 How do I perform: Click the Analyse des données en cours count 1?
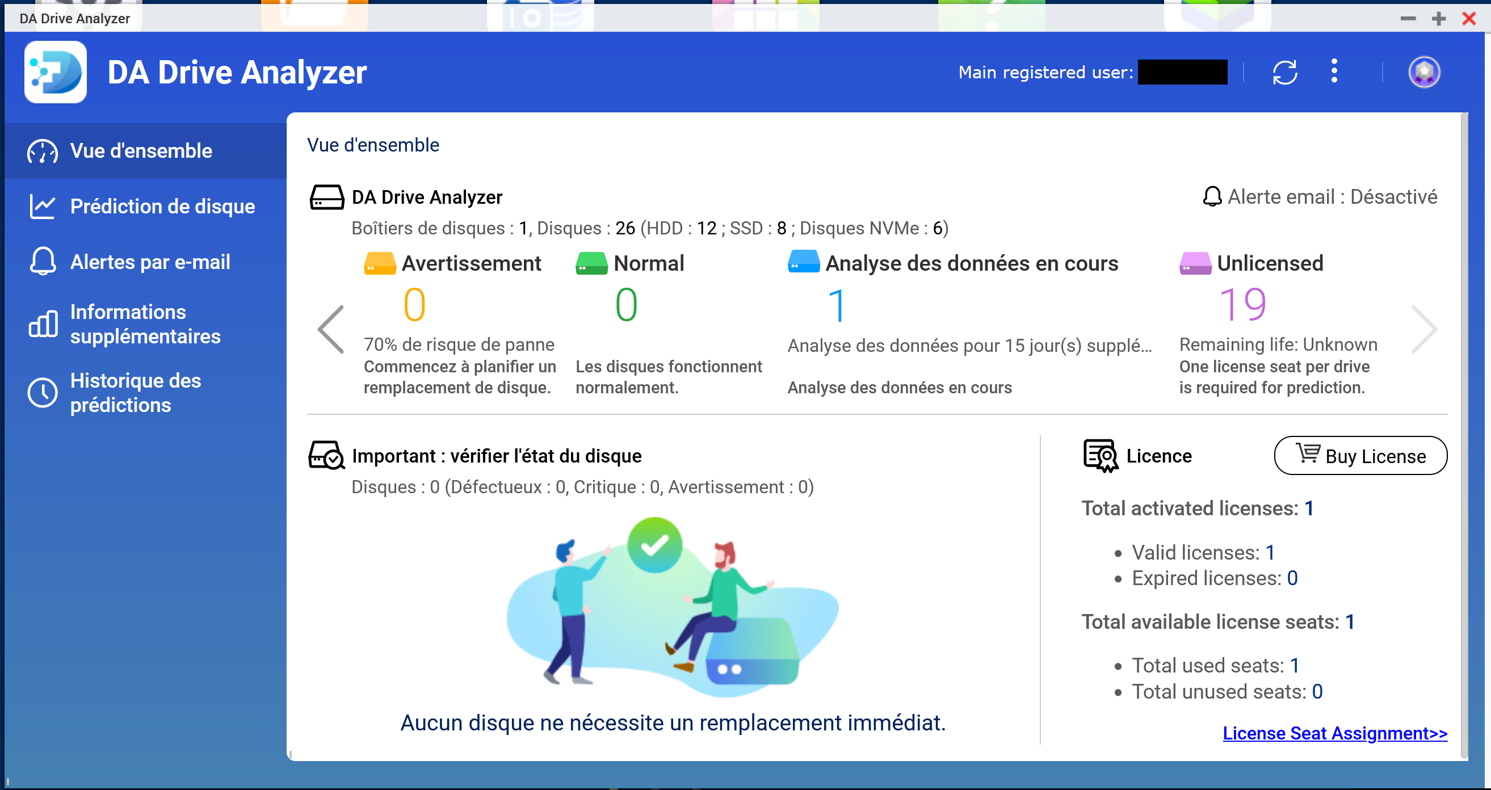click(x=838, y=305)
